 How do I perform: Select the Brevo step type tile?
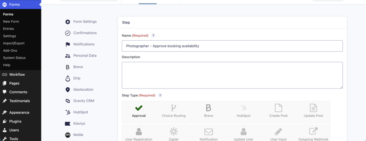pyautogui.click(x=208, y=112)
